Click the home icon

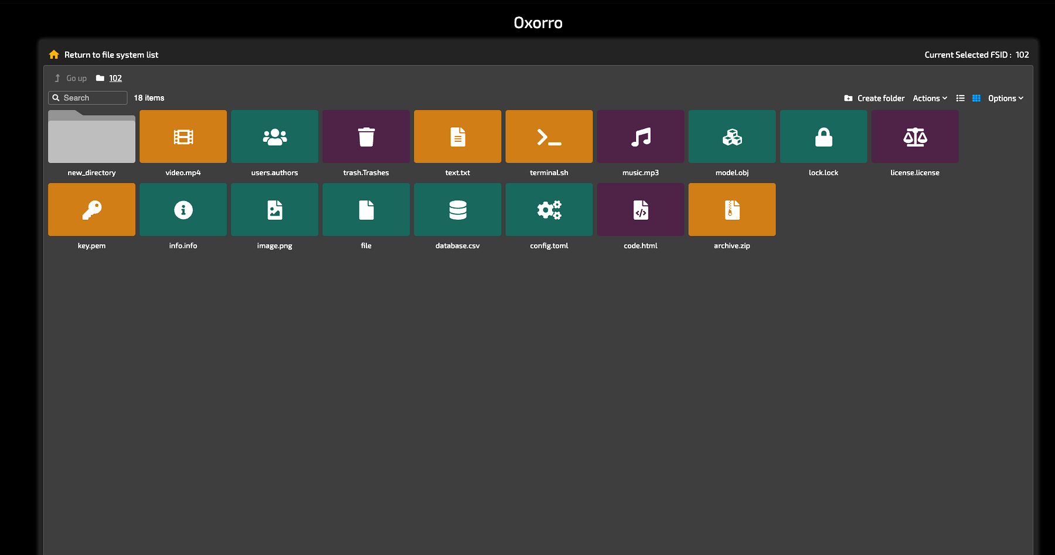tap(54, 55)
